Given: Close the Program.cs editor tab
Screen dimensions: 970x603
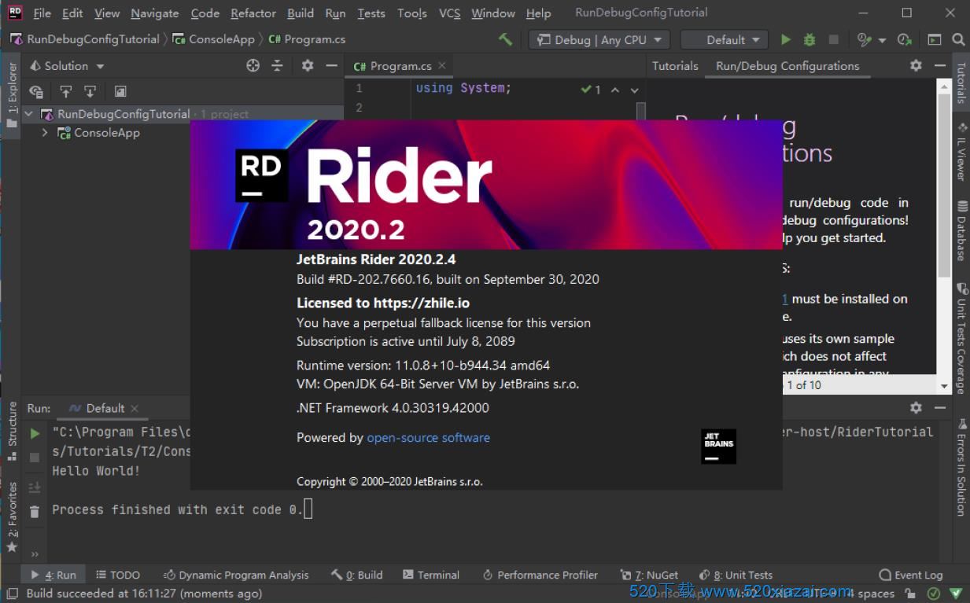Looking at the screenshot, I should [x=442, y=66].
